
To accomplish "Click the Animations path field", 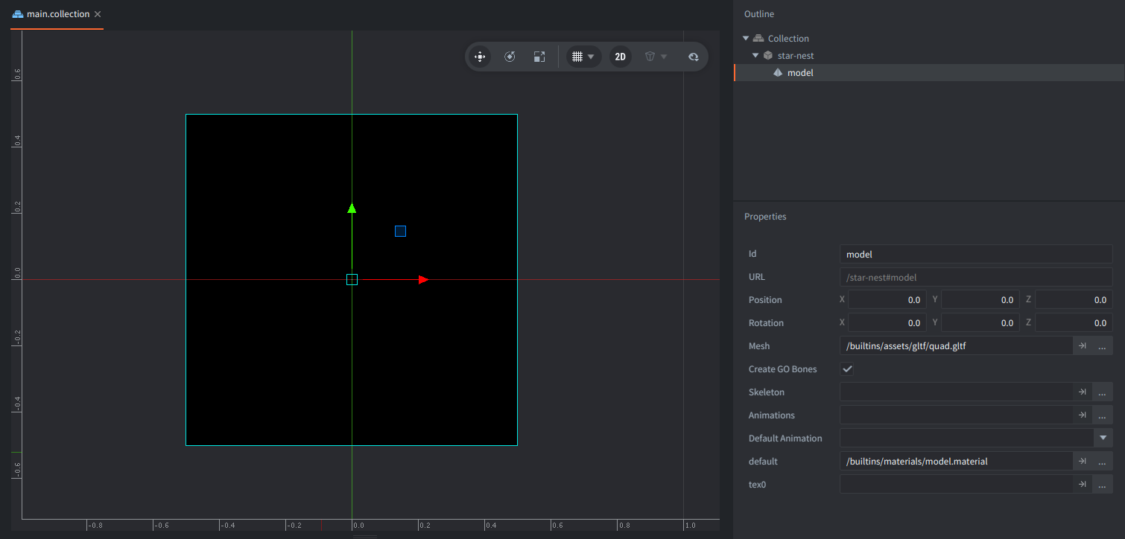I will pyautogui.click(x=956, y=415).
